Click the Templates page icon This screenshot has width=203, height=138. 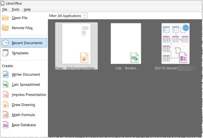click(x=6, y=53)
